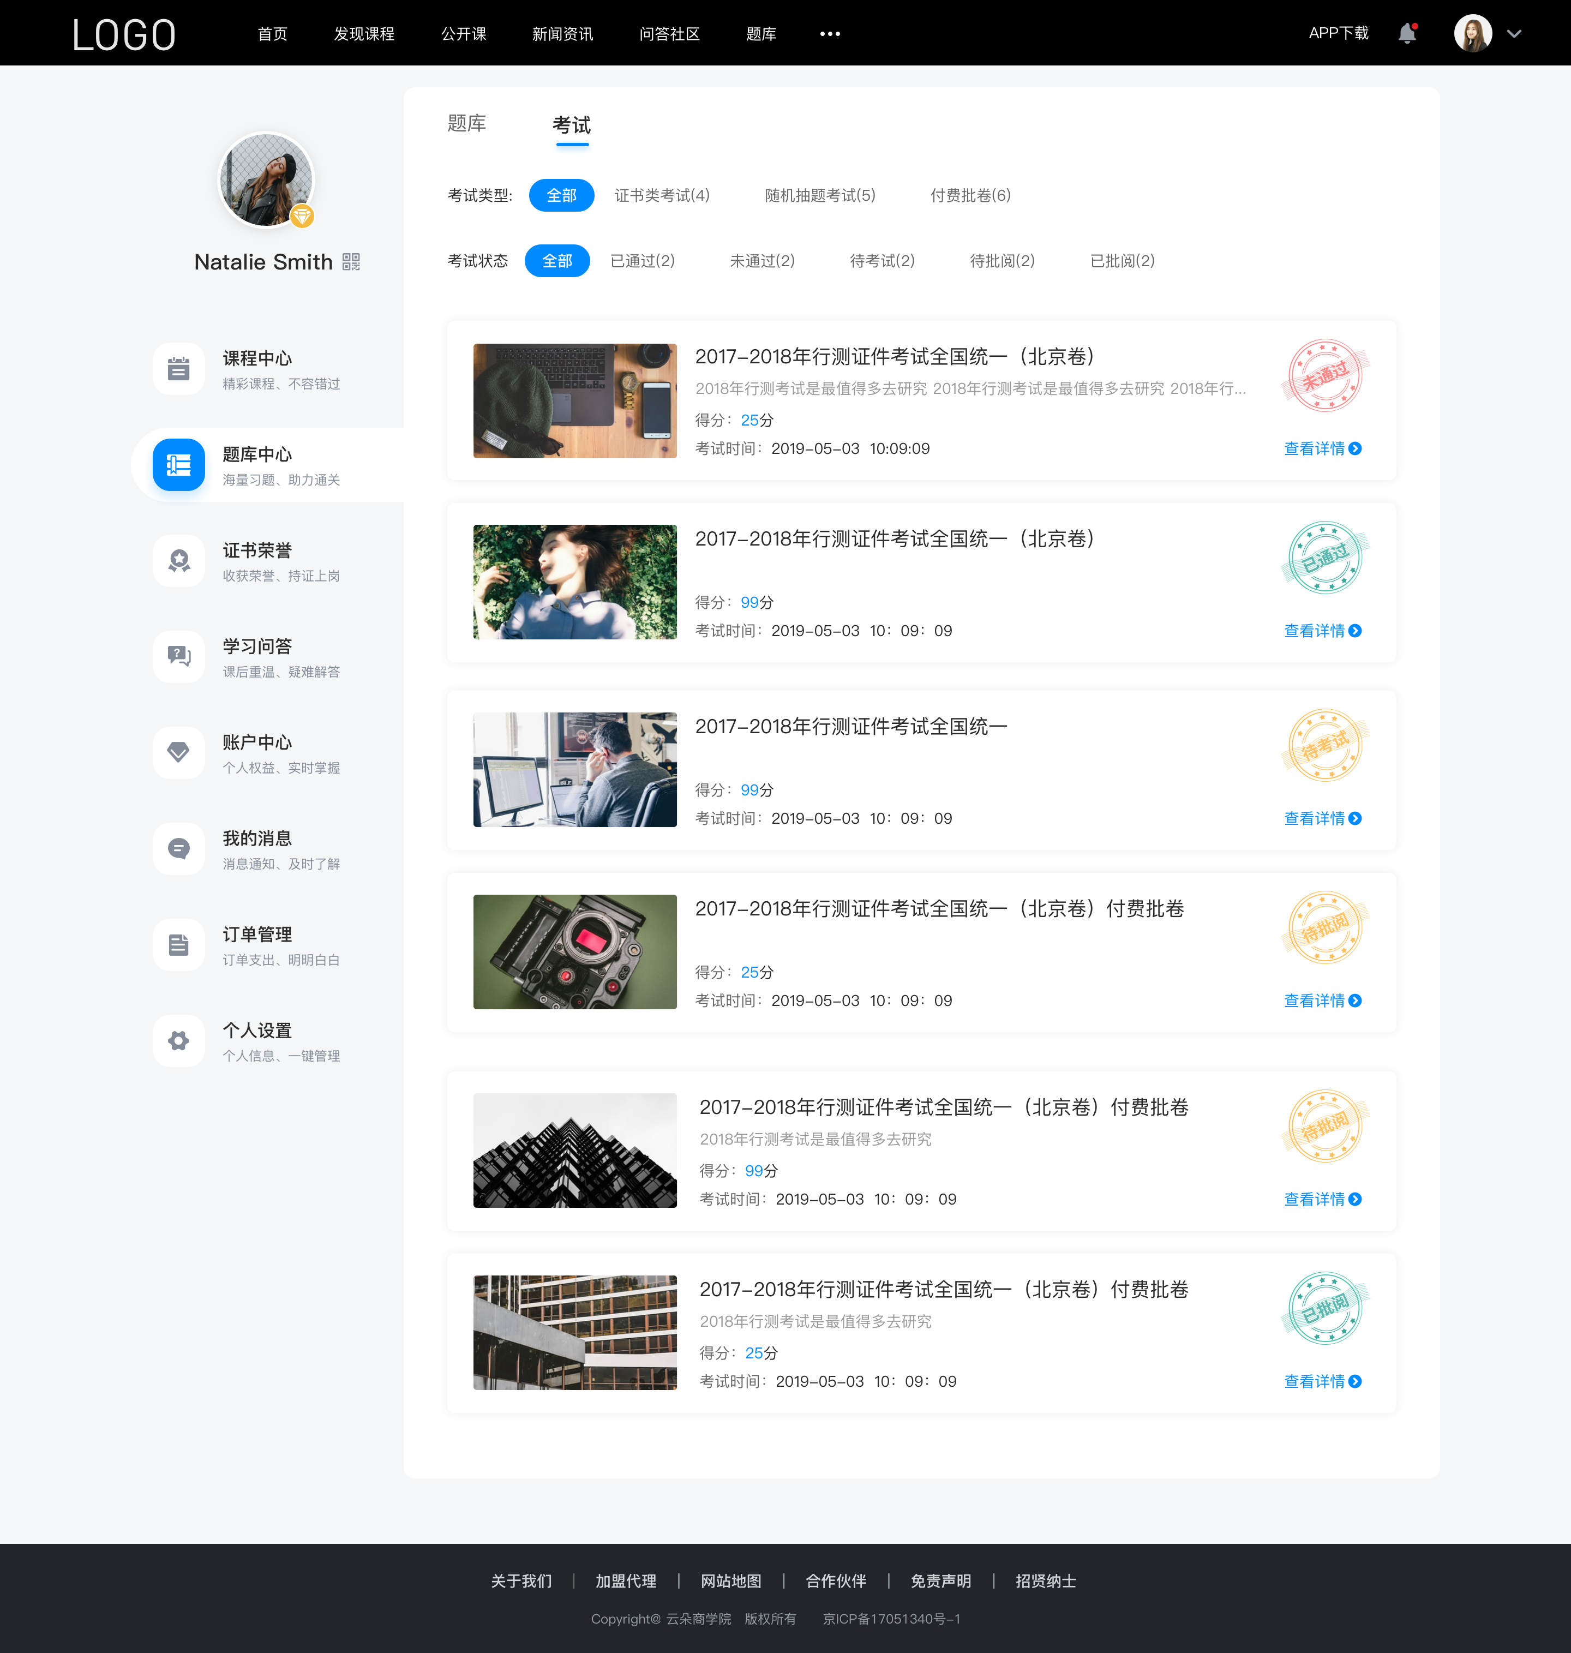Click the 课程中心 sidebar icon
Image resolution: width=1571 pixels, height=1653 pixels.
[x=177, y=368]
